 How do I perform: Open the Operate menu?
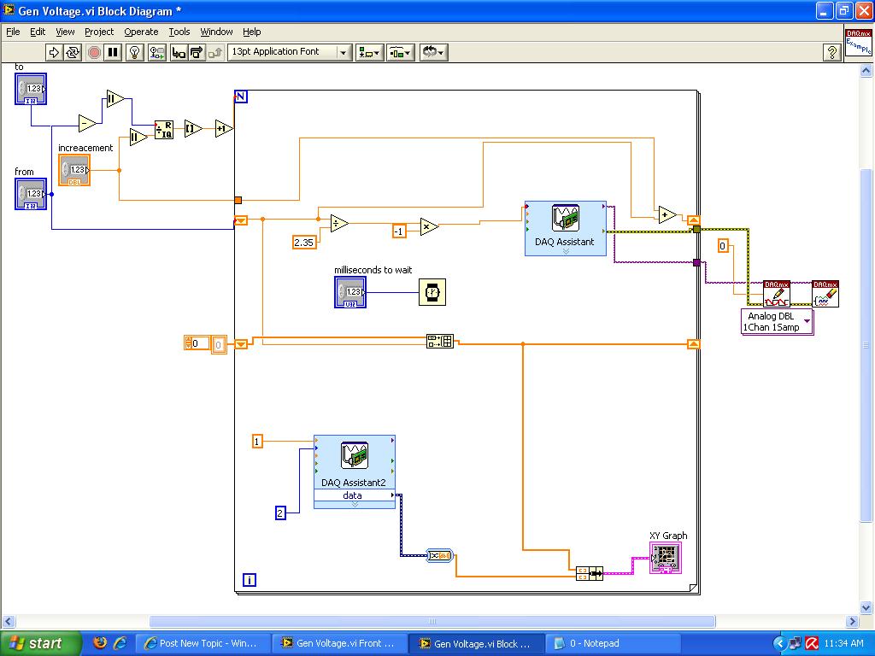pyautogui.click(x=141, y=32)
